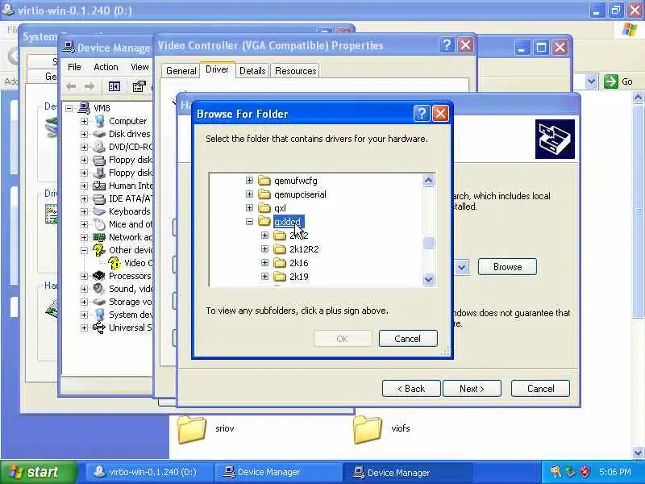The image size is (645, 484).
Task: Select the 2k16 folder icon
Action: [280, 263]
